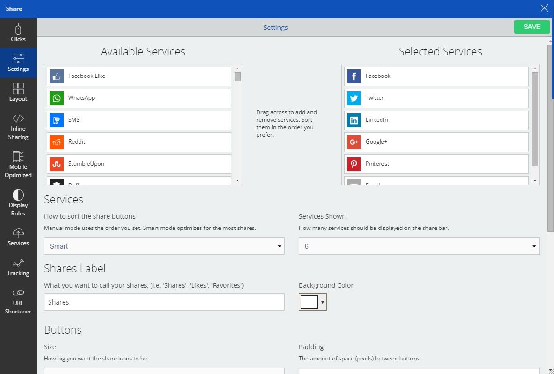Select Display Rules in the sidebar
Viewport: 554px width, 374px height.
point(18,202)
